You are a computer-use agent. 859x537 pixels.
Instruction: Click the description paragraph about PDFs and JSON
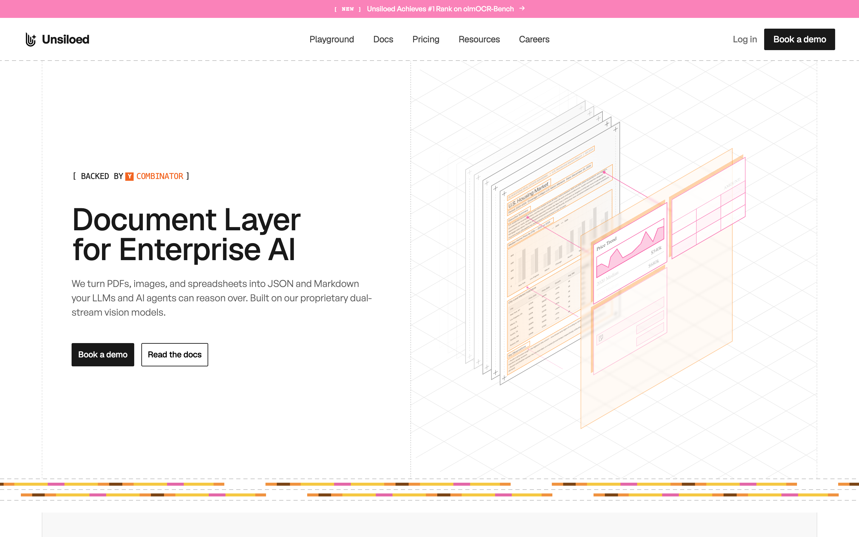click(222, 298)
